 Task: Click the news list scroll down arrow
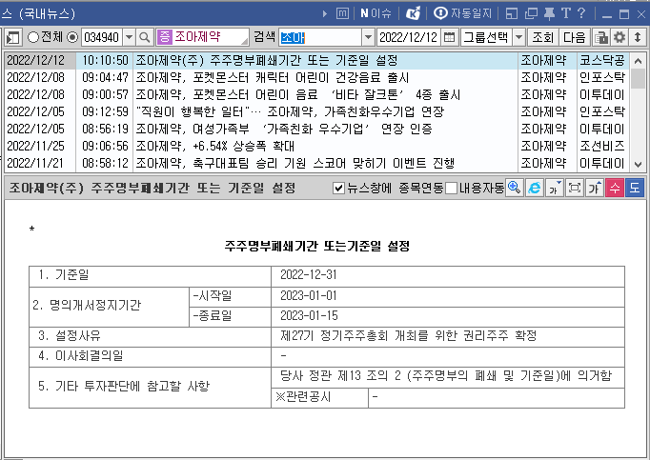pos(638,165)
